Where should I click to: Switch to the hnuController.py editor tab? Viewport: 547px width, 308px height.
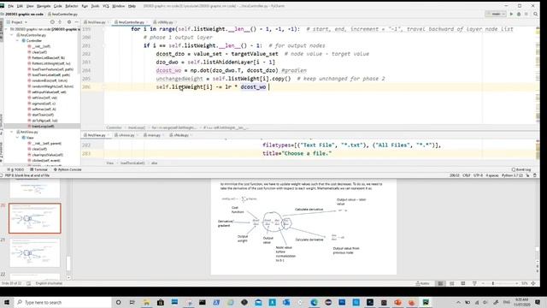click(131, 22)
